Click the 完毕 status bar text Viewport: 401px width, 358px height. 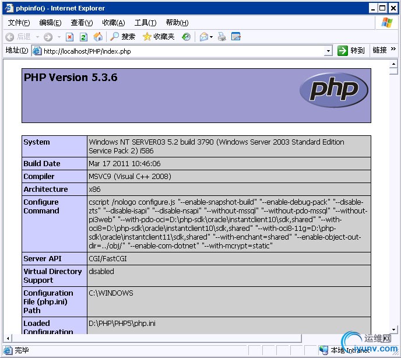pos(22,350)
